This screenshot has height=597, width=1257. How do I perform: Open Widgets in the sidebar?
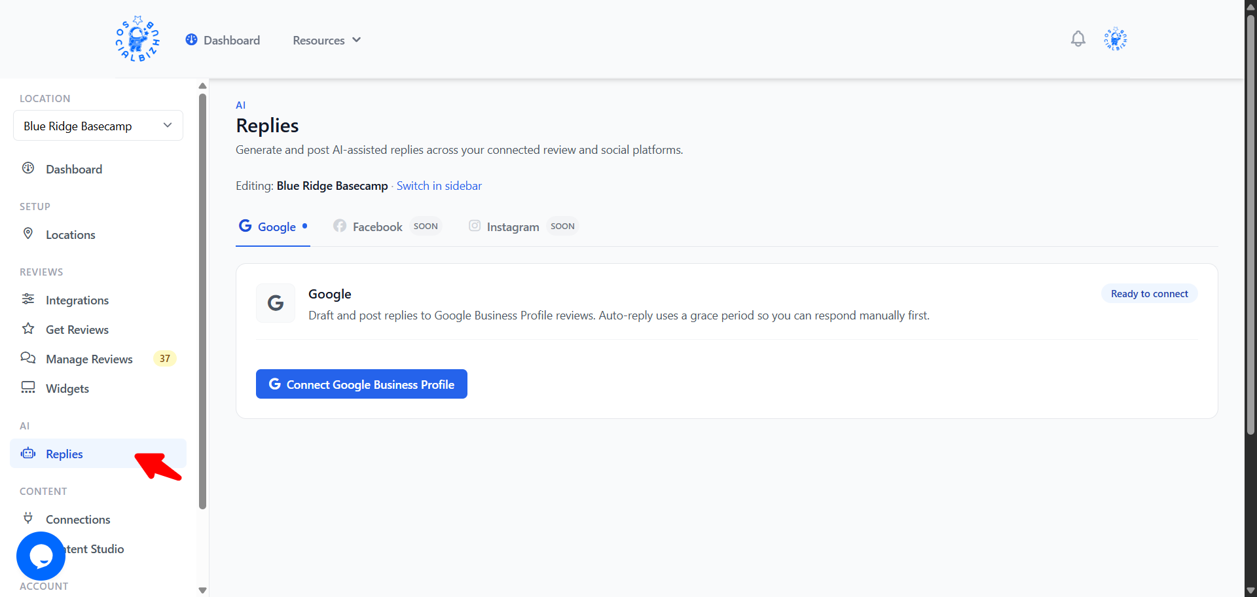coord(98,388)
